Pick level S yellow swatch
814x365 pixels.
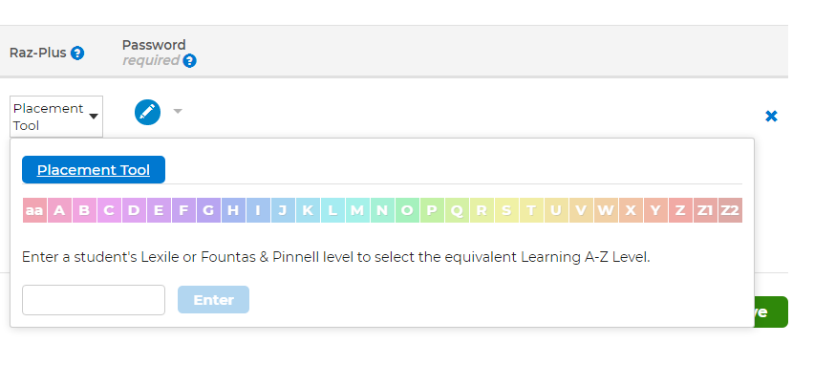(506, 210)
